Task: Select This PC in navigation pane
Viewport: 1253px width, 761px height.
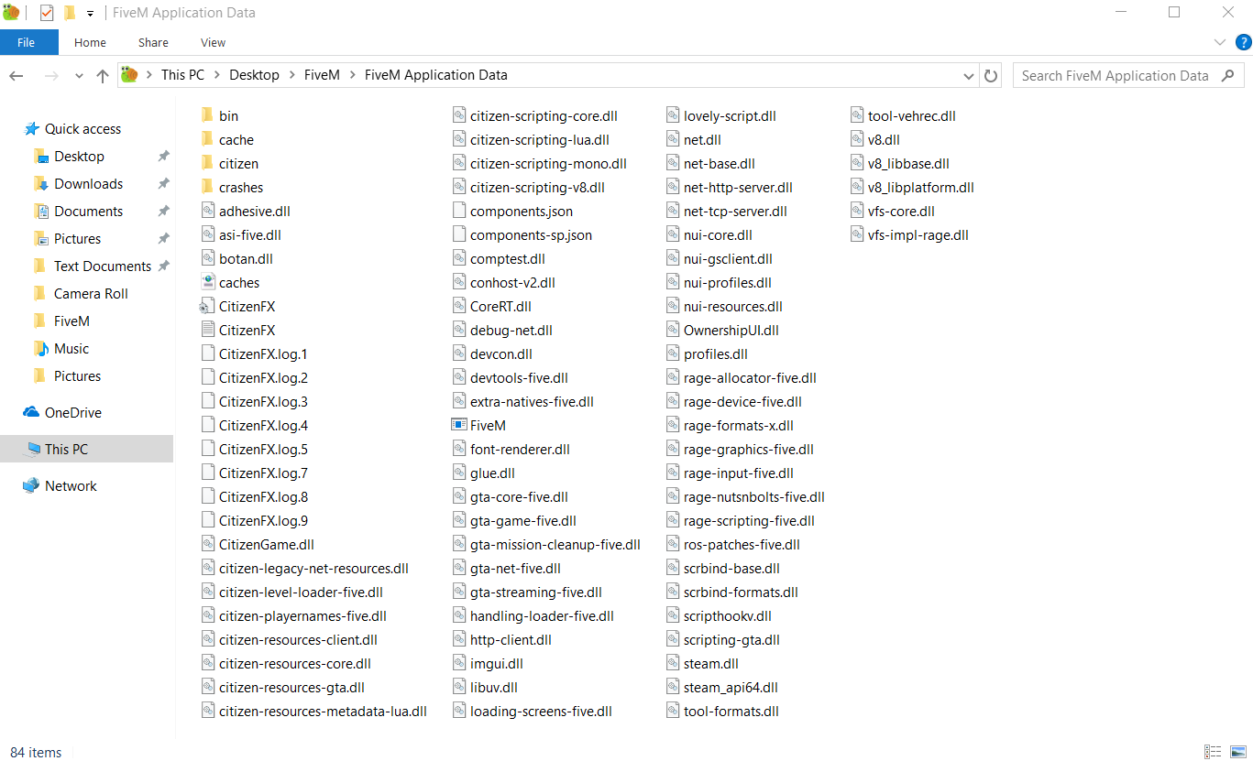Action: (x=86, y=449)
